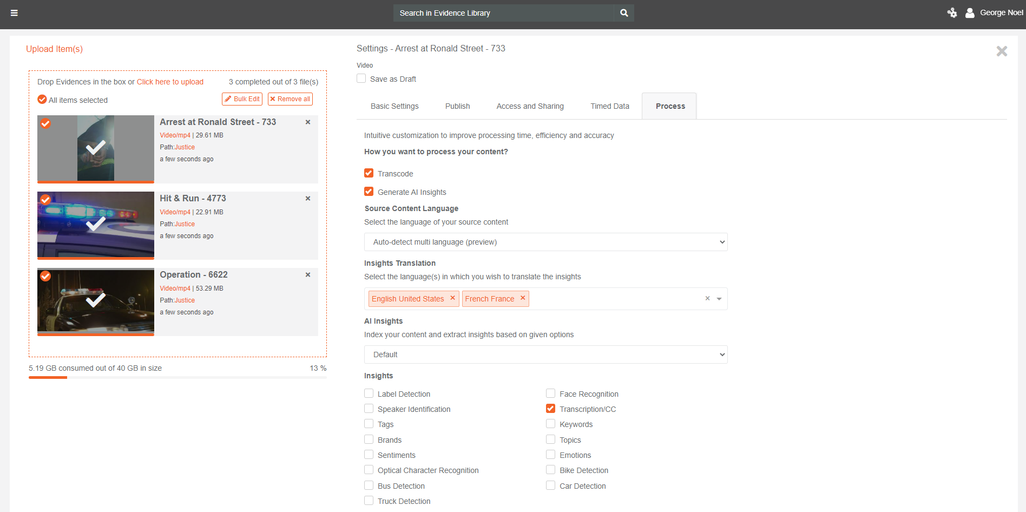Open the George Noel user profile icon

[x=970, y=13]
